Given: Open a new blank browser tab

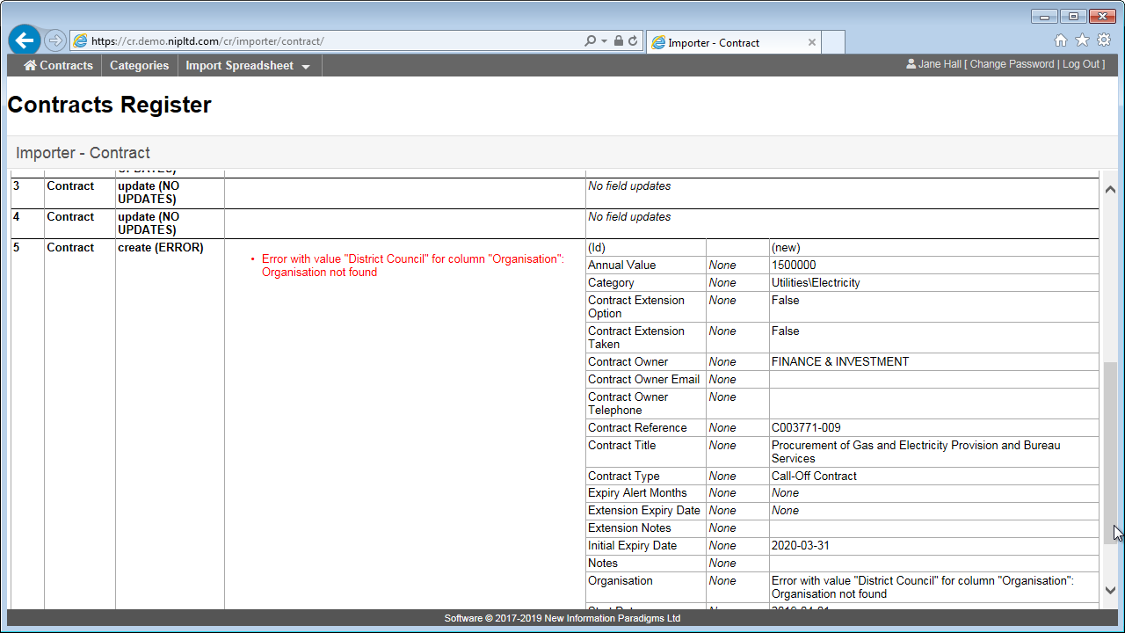Looking at the screenshot, I should [x=832, y=42].
